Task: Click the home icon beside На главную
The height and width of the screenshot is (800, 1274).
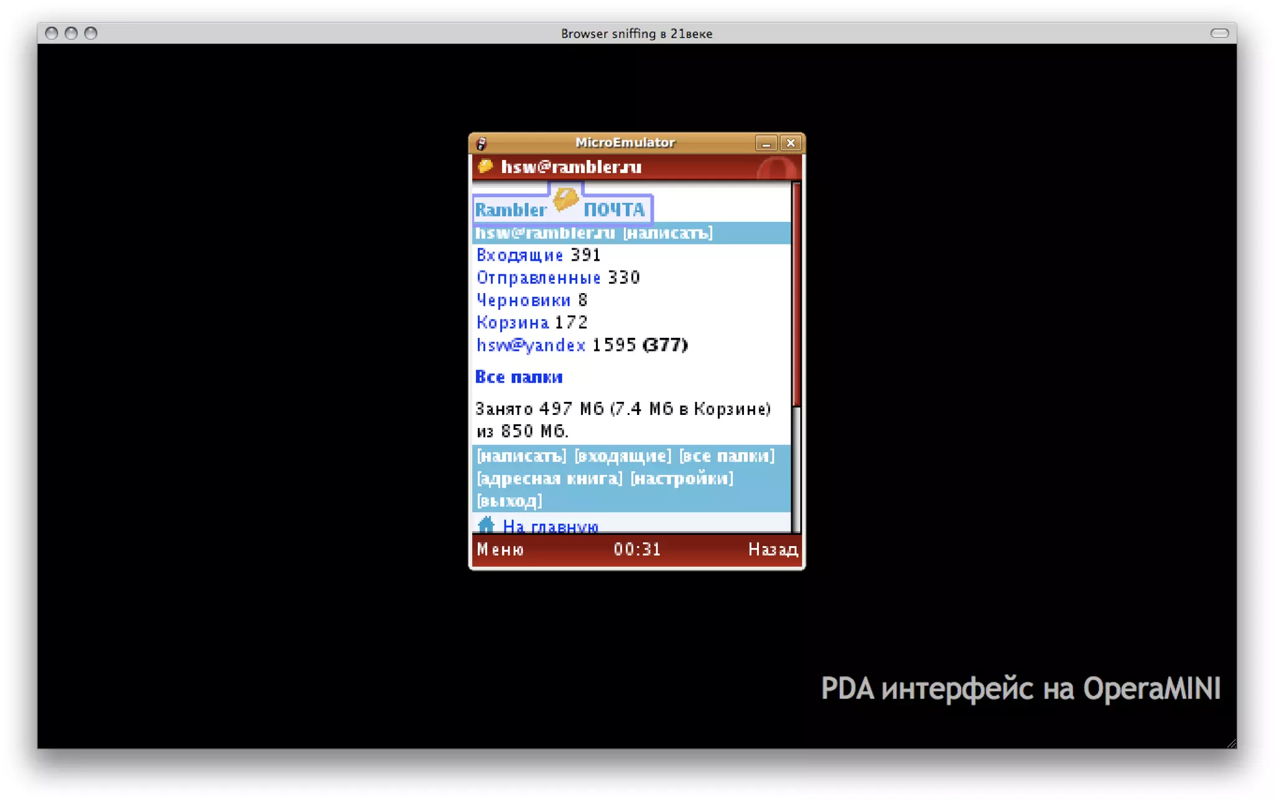Action: 486,525
